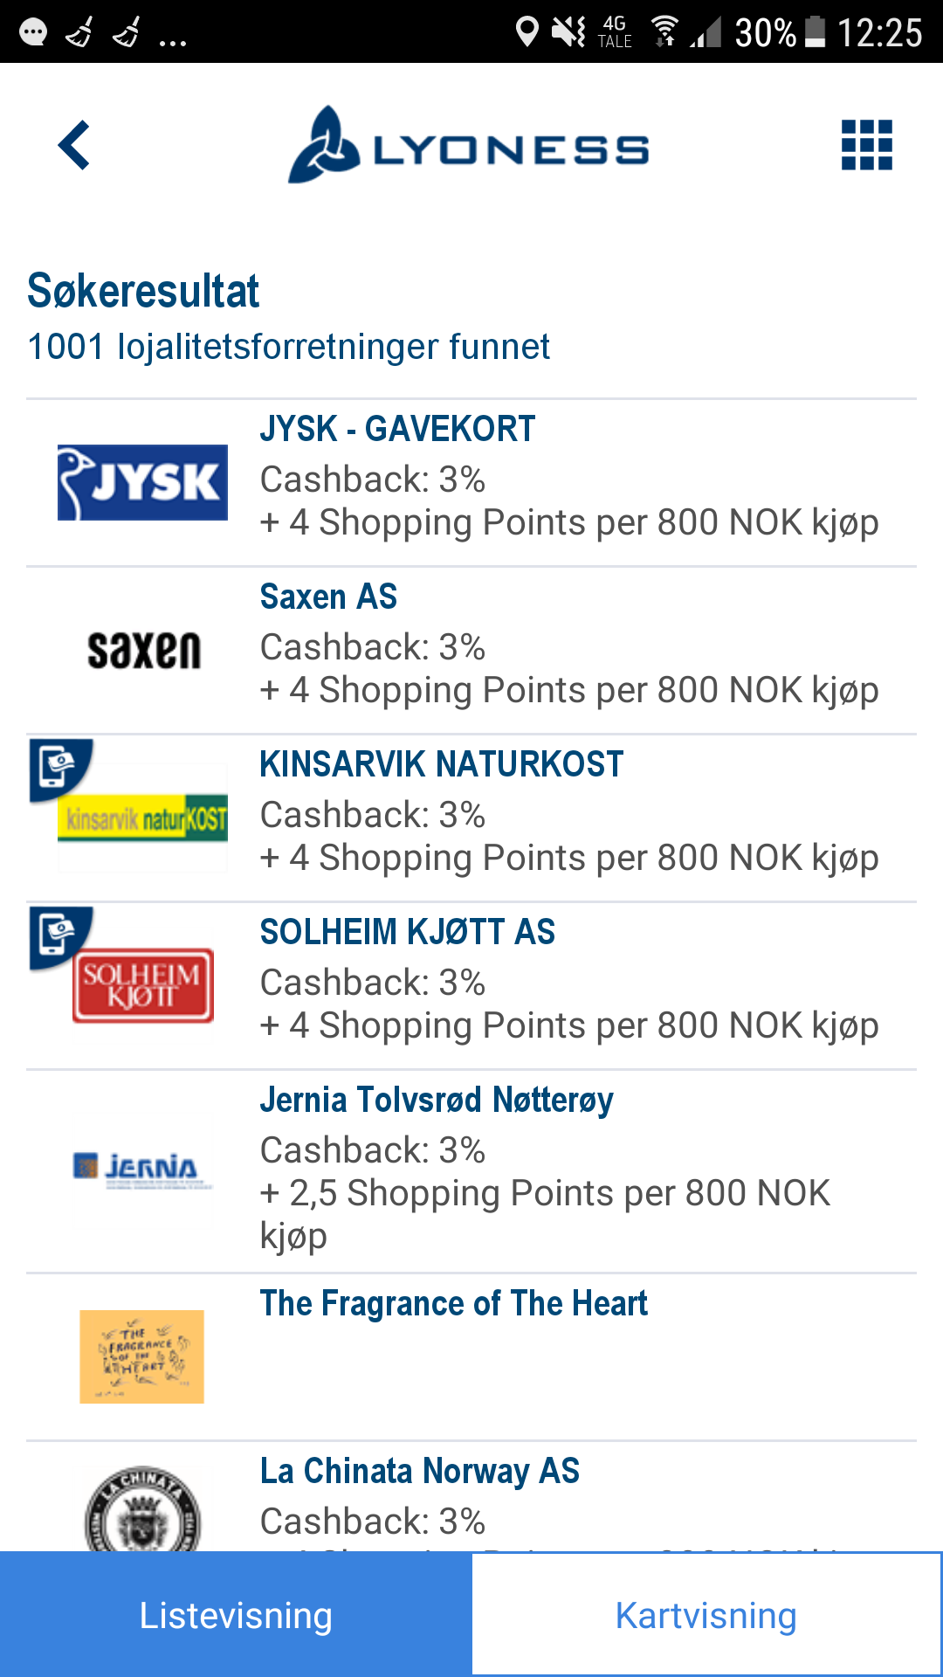The height and width of the screenshot is (1677, 943).
Task: Switch to Listevisning tab
Action: coord(236,1615)
